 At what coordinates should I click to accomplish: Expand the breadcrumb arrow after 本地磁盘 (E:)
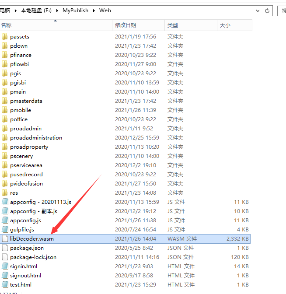(57, 10)
